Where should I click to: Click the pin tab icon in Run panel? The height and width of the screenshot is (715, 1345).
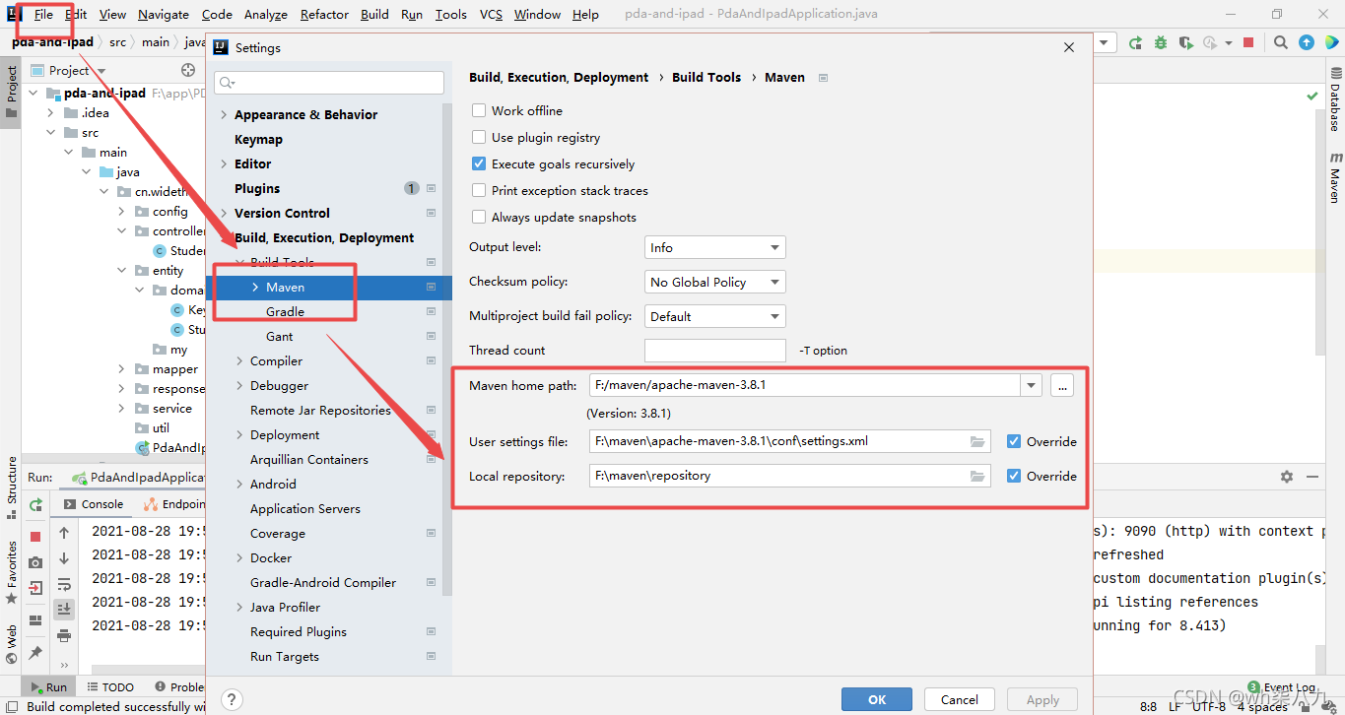pyautogui.click(x=35, y=653)
